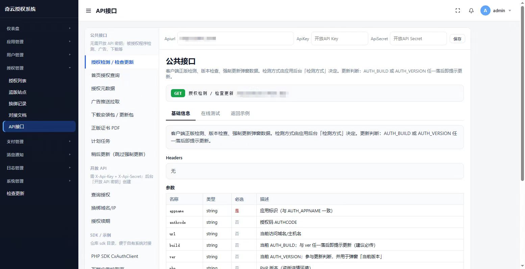Expand the 应用管理 sidebar menu
This screenshot has width=525, height=269.
(39, 42)
